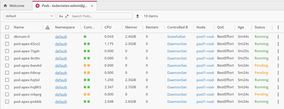Open the actions menu for pod-apex-hq8h5

pyautogui.click(x=278, y=87)
